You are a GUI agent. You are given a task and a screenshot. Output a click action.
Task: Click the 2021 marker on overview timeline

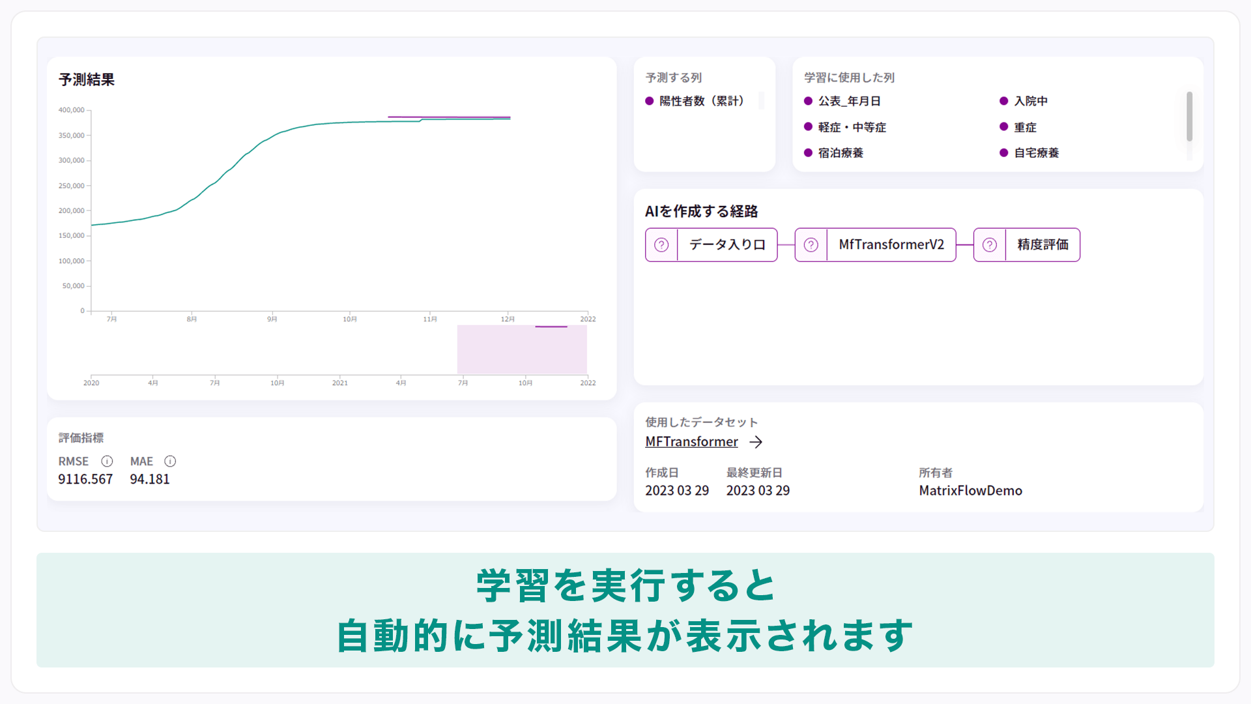[339, 382]
